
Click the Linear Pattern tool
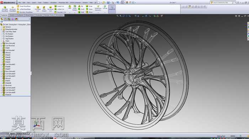pos(75,8)
